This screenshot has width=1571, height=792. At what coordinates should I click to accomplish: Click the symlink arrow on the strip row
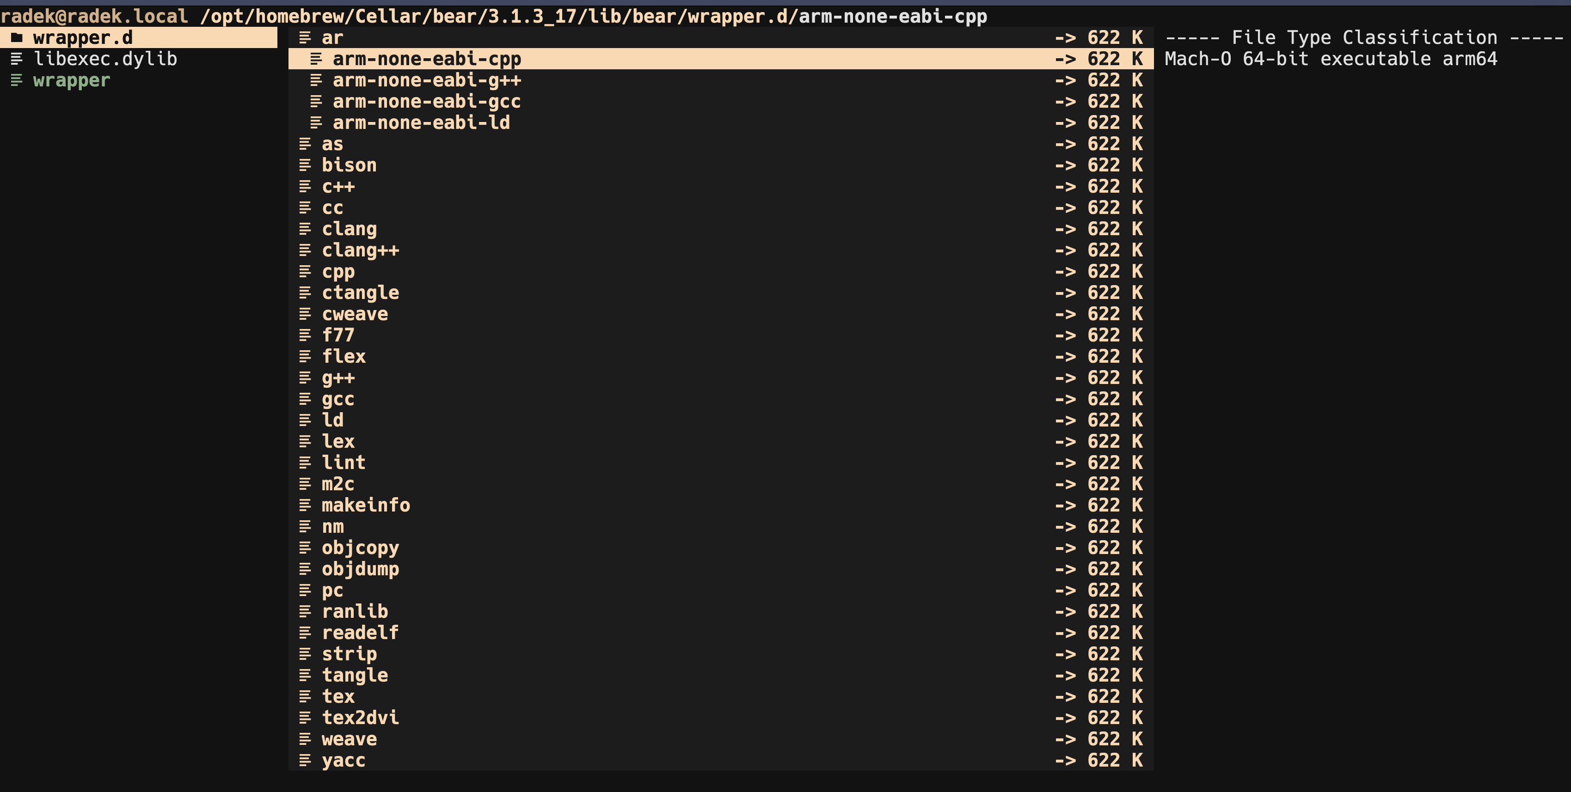[1065, 653]
